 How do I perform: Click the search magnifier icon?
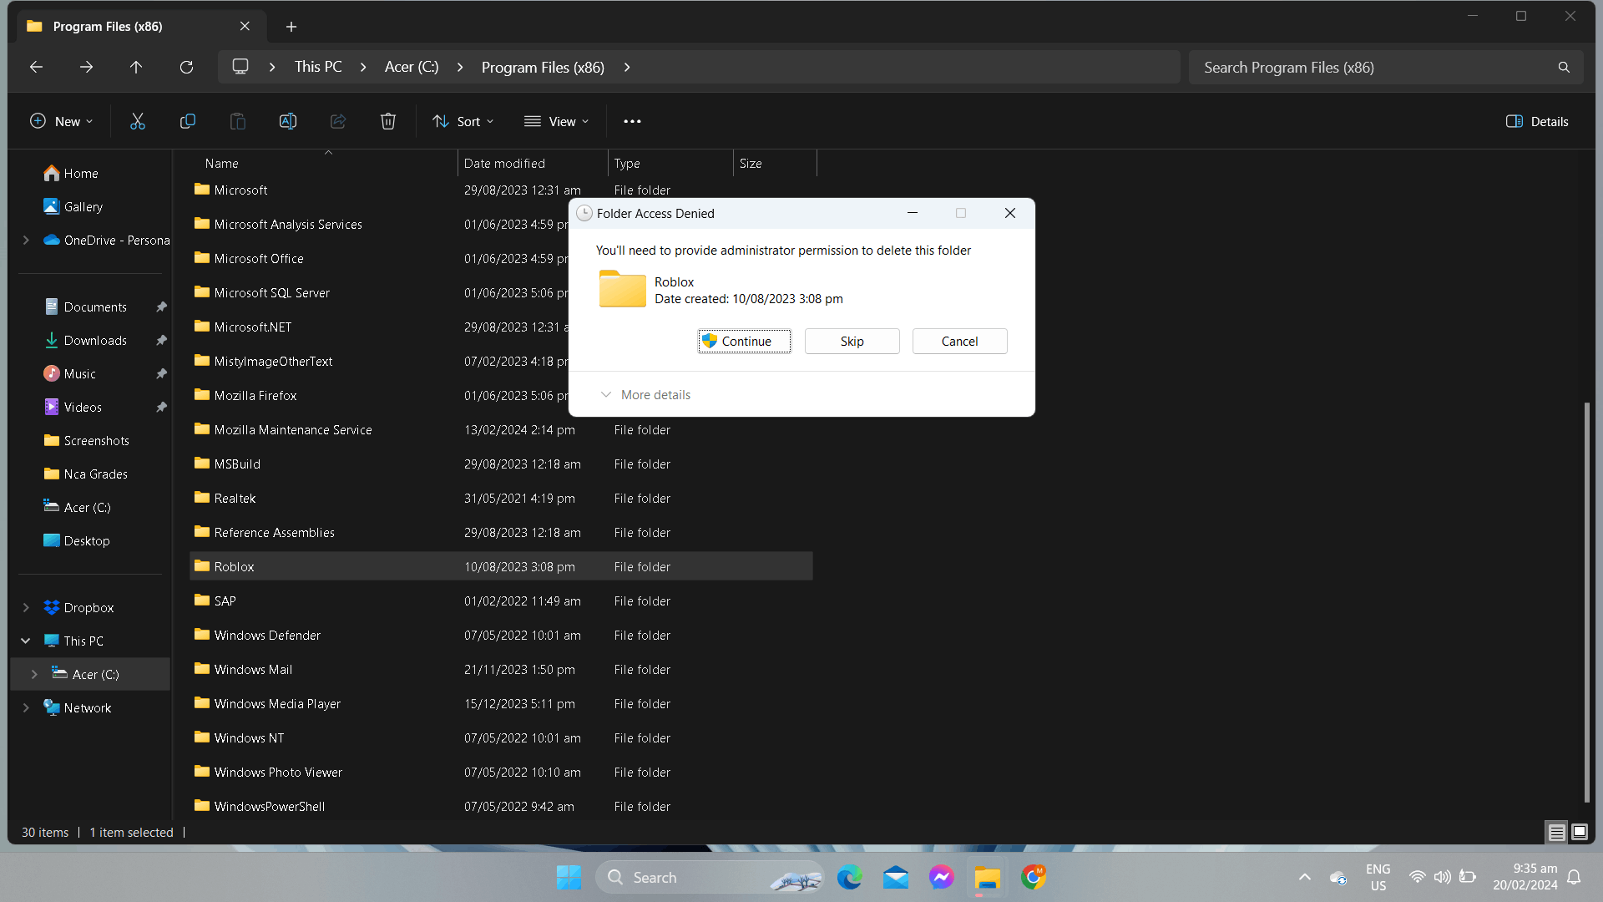click(x=1564, y=67)
